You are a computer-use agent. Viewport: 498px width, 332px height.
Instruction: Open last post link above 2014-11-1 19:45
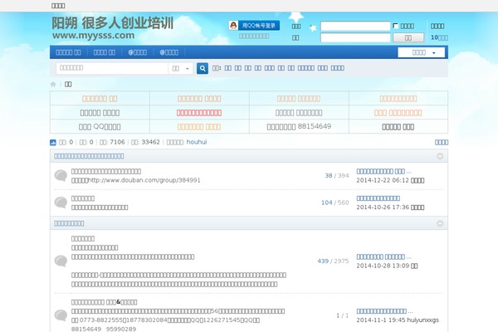[x=384, y=311]
